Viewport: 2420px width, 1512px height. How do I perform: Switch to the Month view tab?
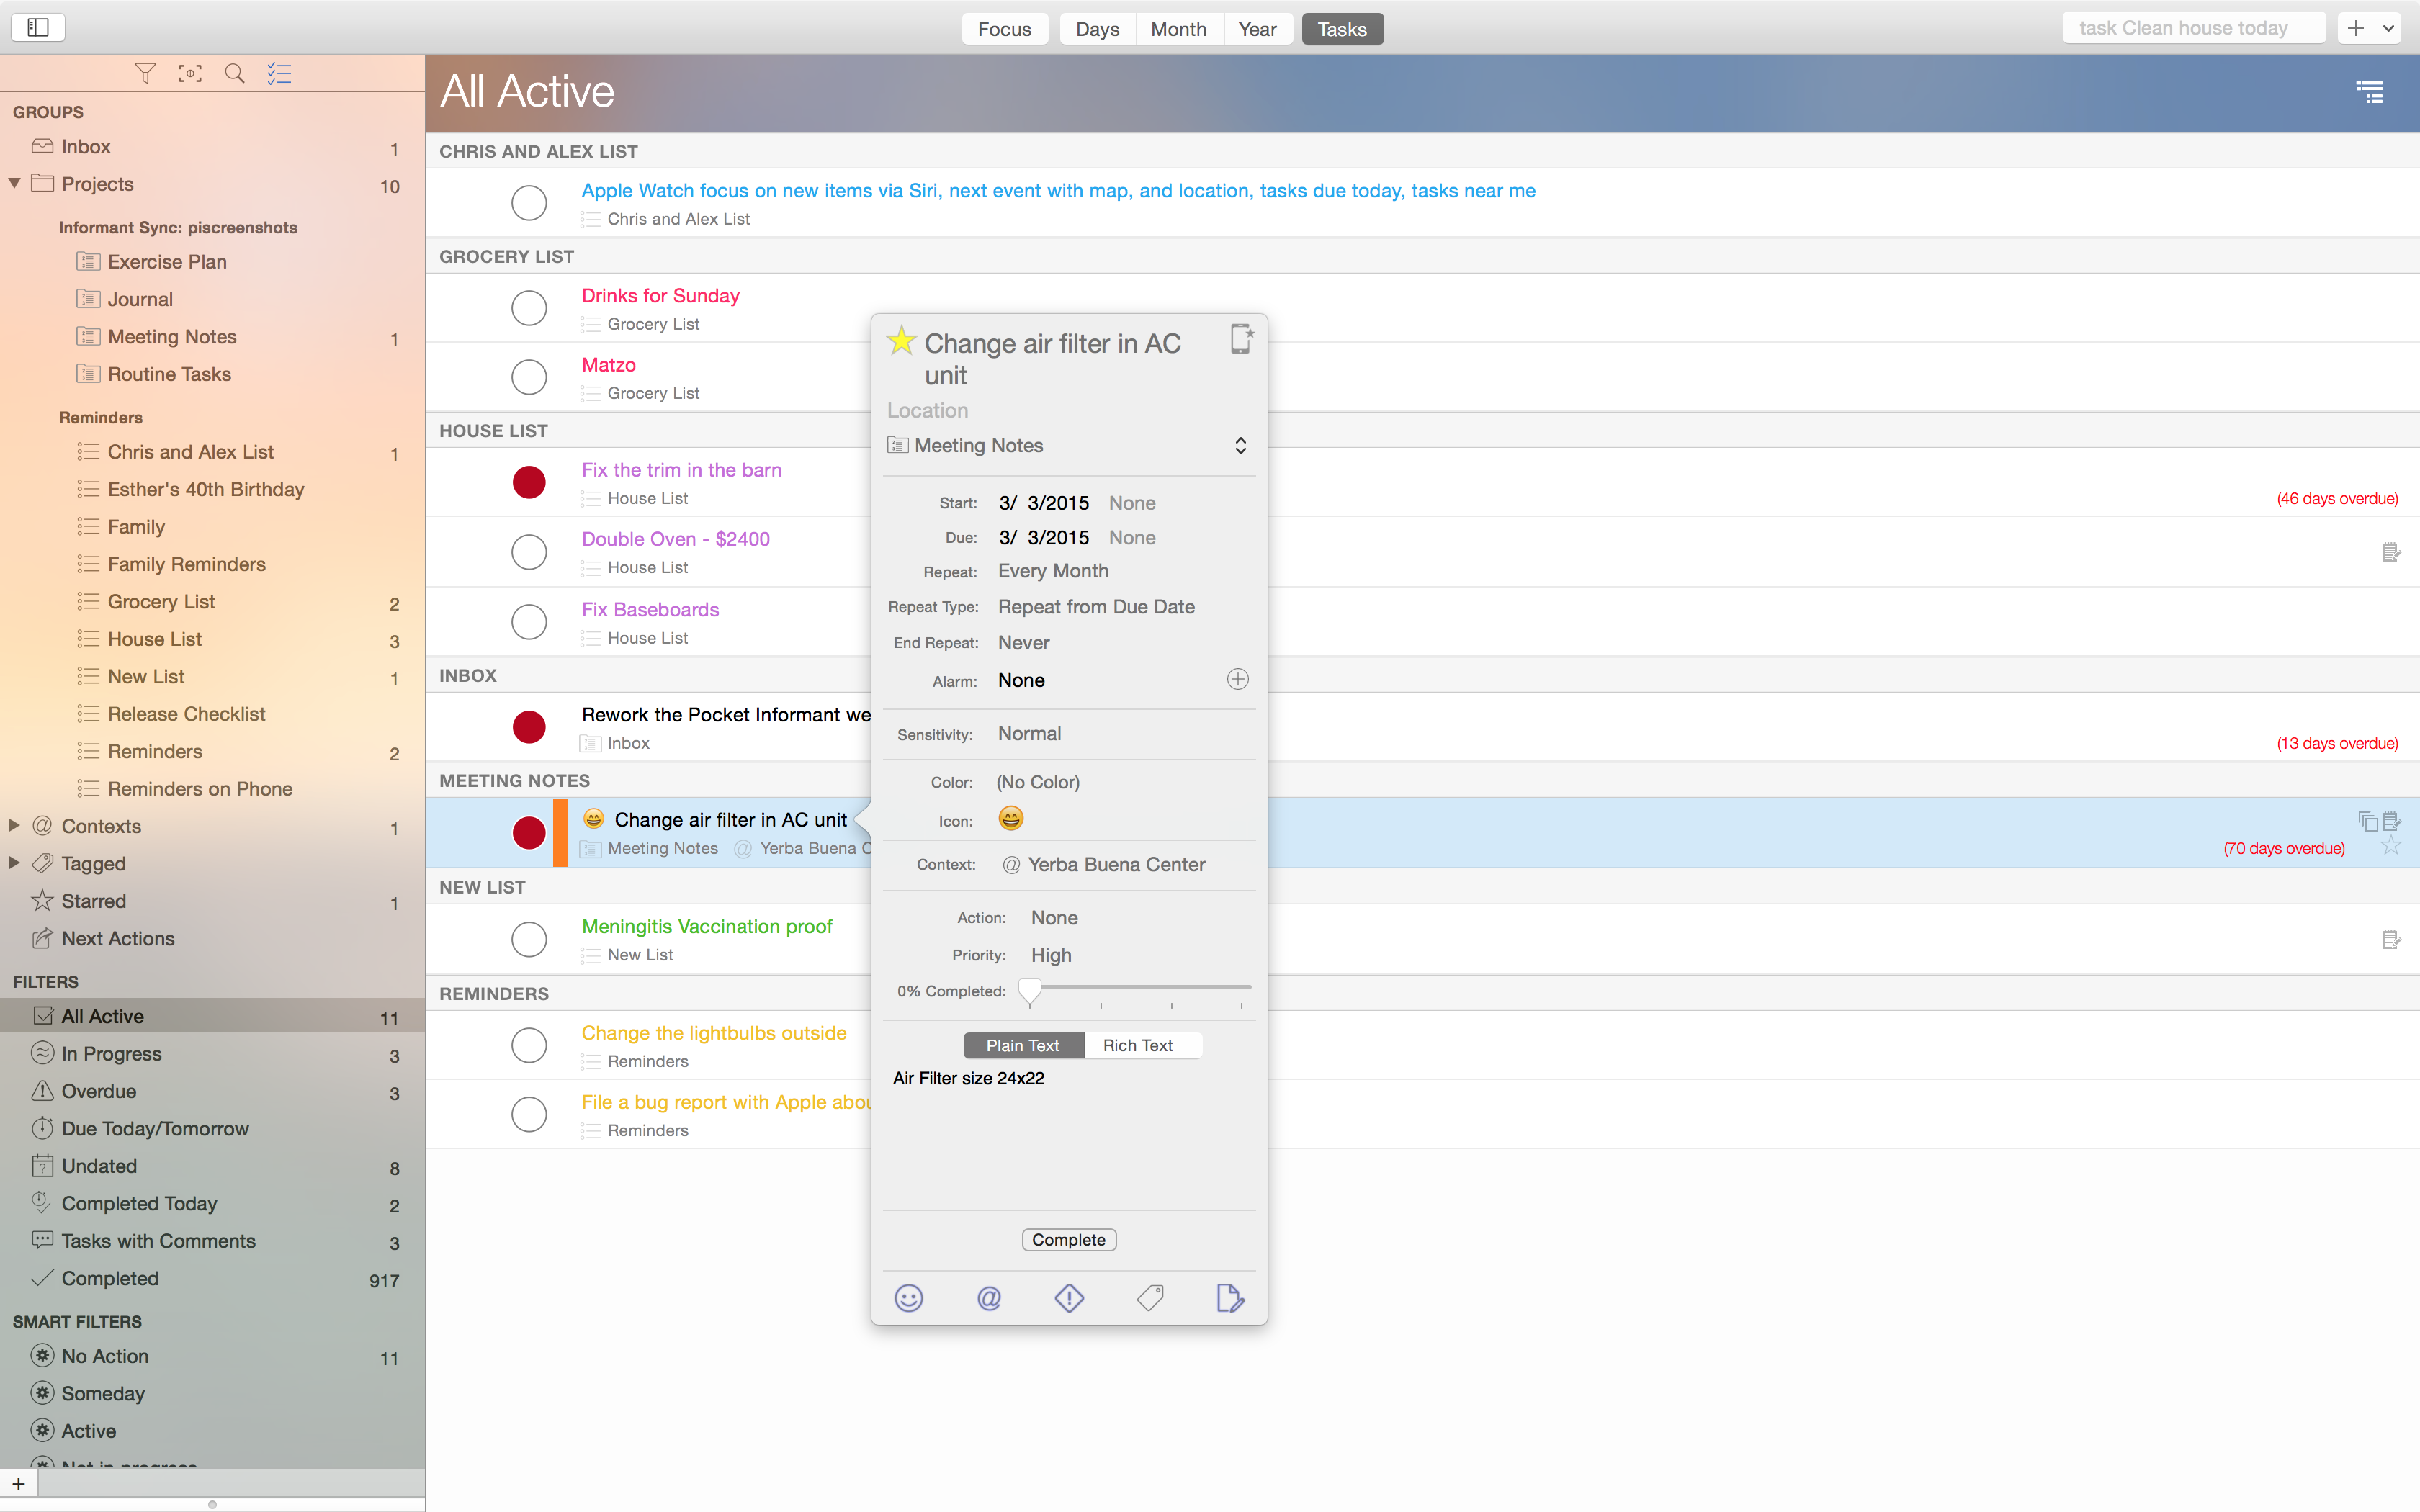coord(1178,29)
